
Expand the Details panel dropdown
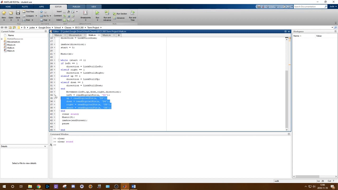tap(45, 146)
